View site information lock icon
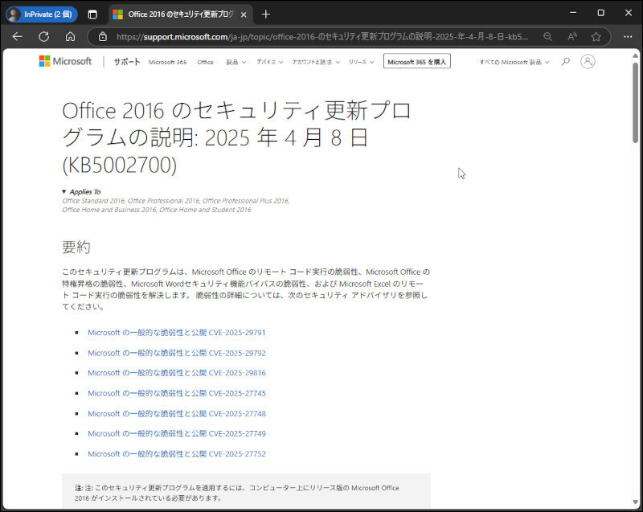This screenshot has width=643, height=512. pos(103,37)
